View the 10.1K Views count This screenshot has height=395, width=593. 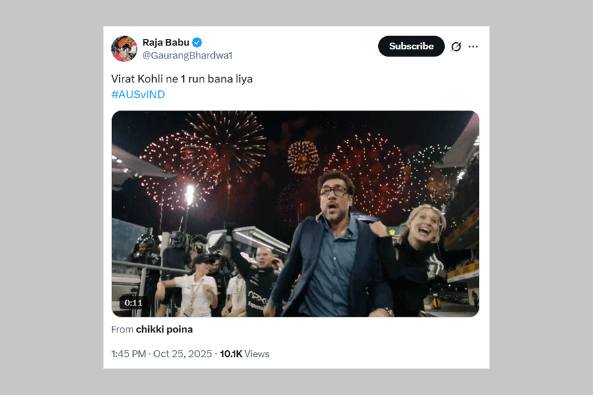pos(244,354)
